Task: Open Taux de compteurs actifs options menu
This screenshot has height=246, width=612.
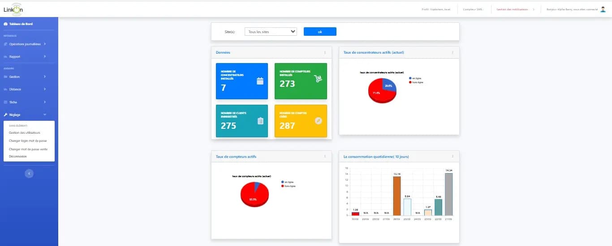Action: (325, 157)
